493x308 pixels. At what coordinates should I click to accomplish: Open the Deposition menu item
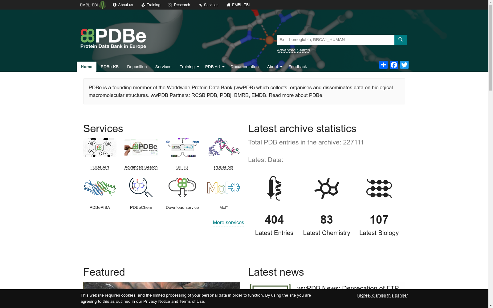click(x=137, y=67)
